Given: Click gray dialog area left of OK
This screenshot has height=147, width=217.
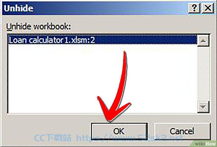Looking at the screenshot, I should [x=47, y=131].
